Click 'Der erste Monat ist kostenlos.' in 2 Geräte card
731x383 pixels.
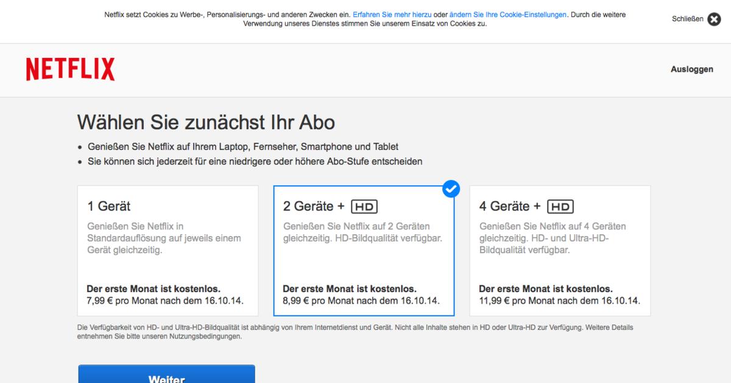(x=350, y=289)
